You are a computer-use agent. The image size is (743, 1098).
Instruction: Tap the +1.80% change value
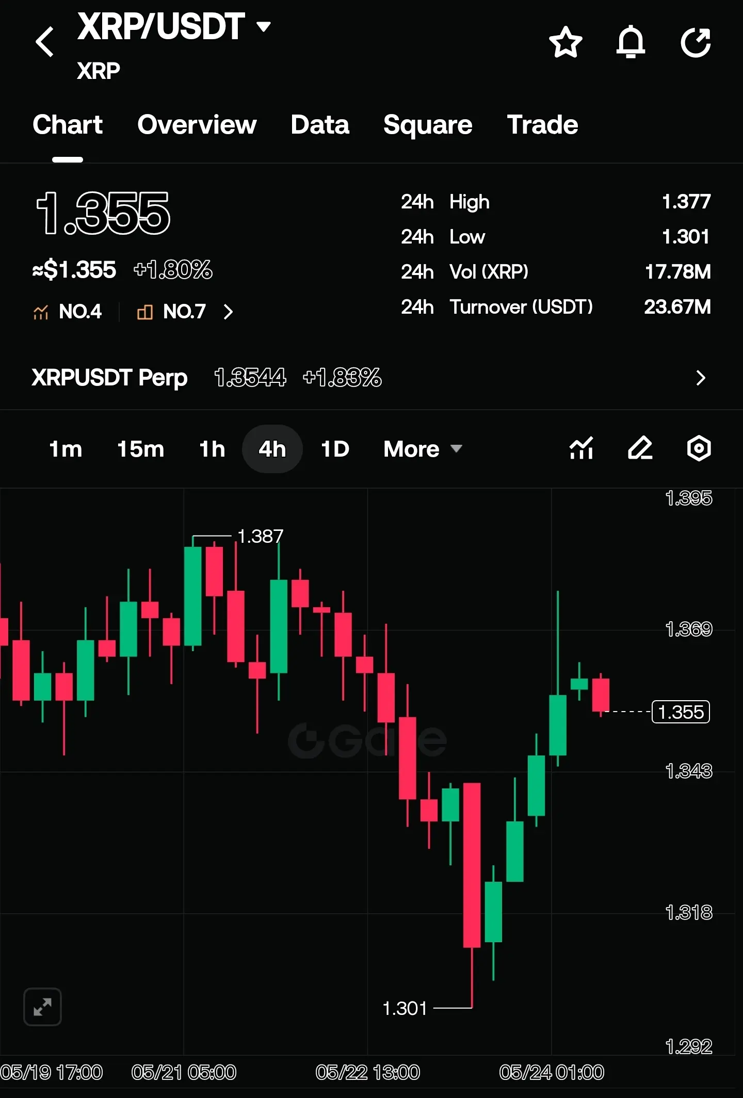pos(173,270)
